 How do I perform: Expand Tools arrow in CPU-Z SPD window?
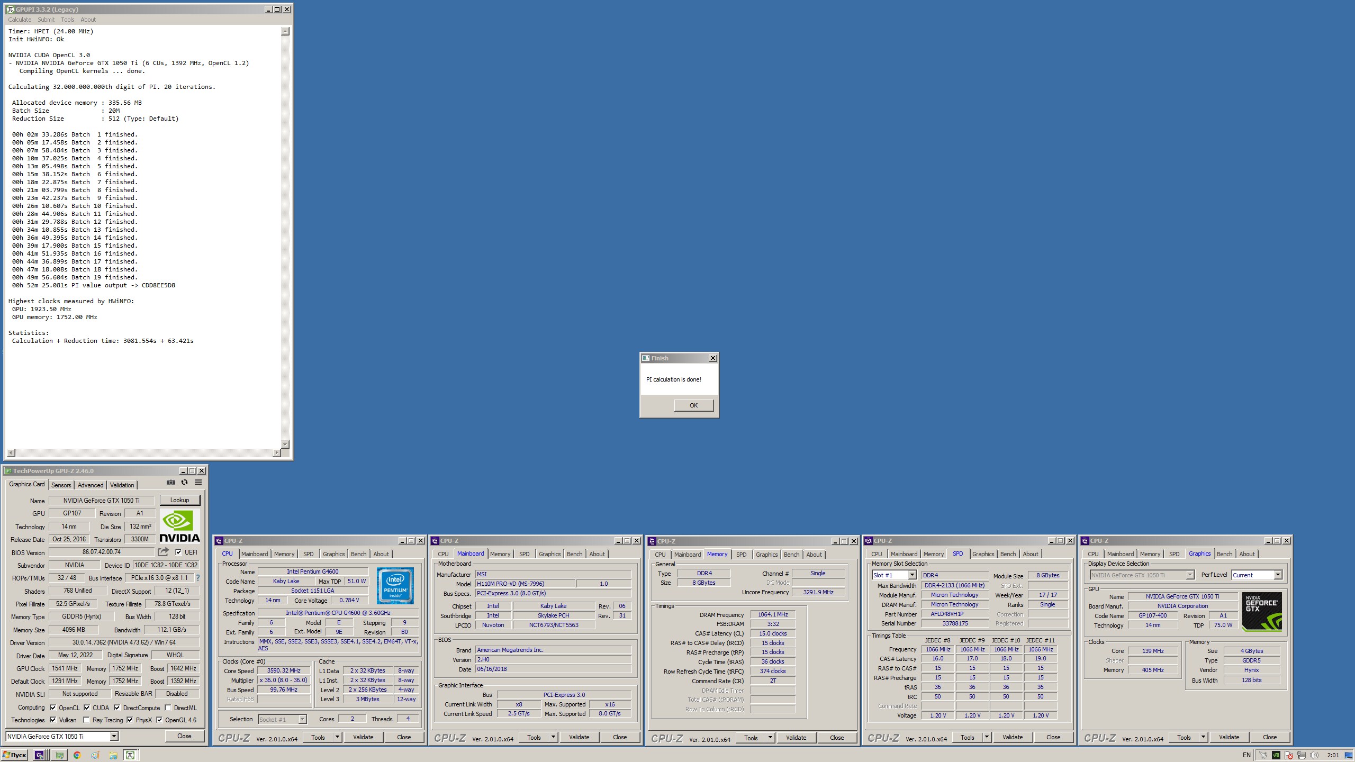[987, 737]
